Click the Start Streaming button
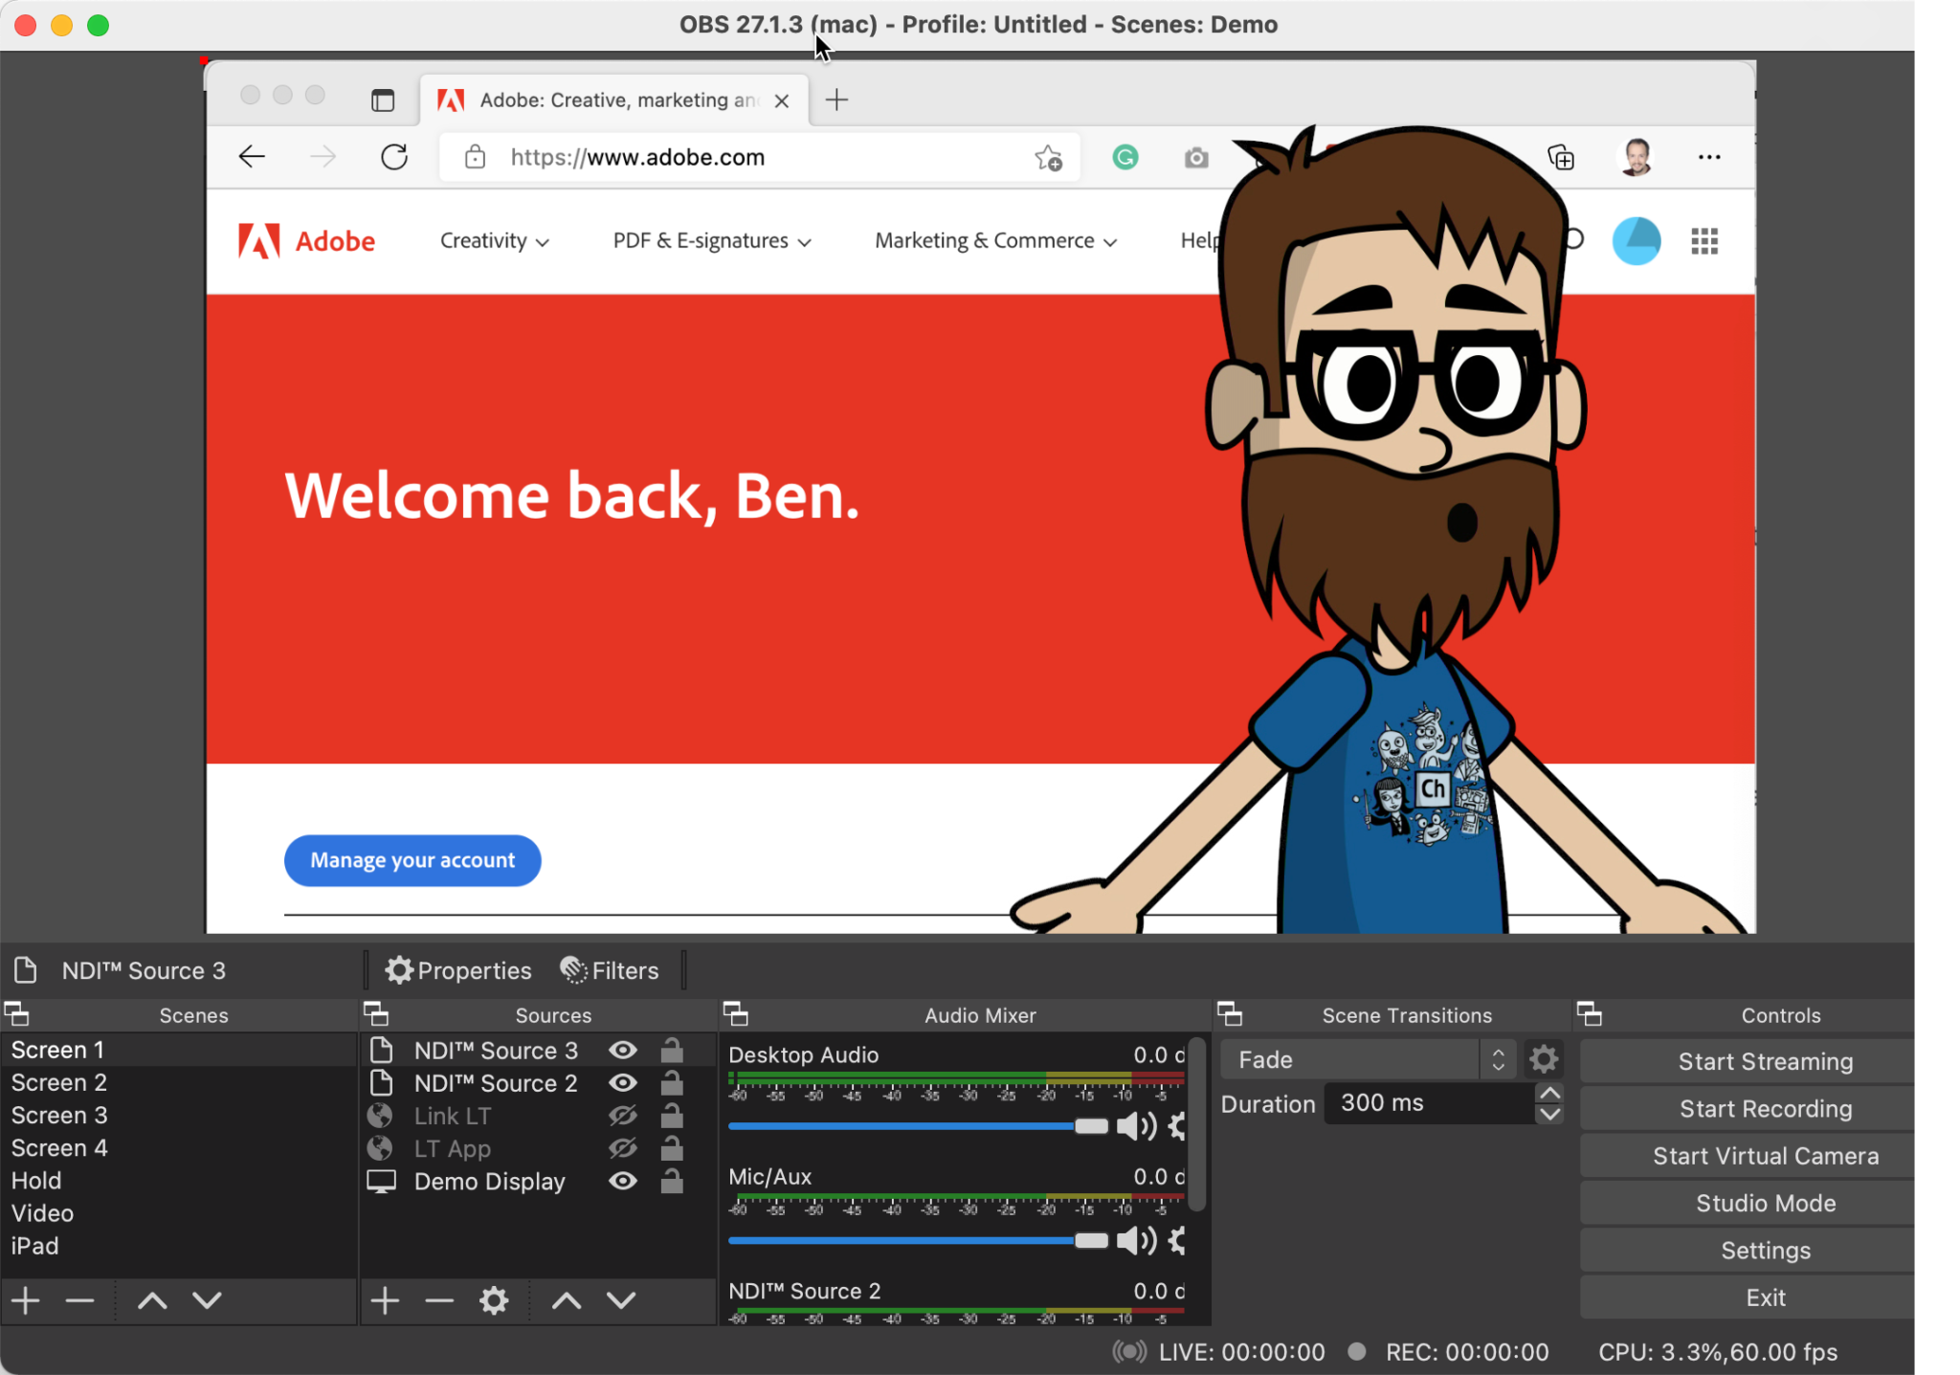Viewport: 1960px width, 1375px height. [x=1765, y=1060]
